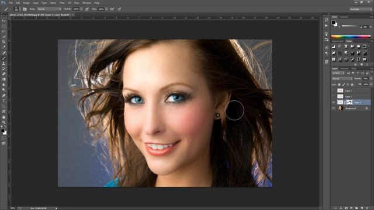The image size is (374, 210).
Task: Show the topmost hidden layer
Action: pos(334,91)
